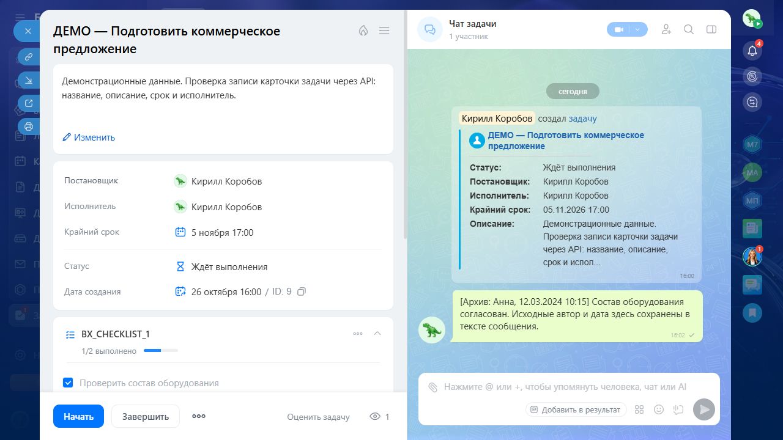
Task: Open the задачу link in the system message
Action: pyautogui.click(x=582, y=119)
